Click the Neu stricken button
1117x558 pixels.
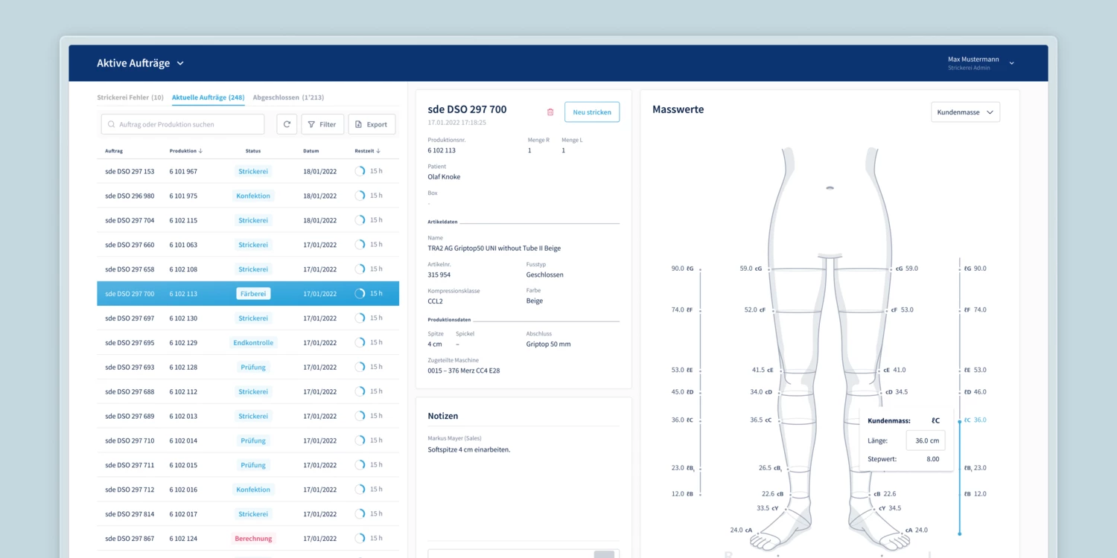[x=591, y=112]
